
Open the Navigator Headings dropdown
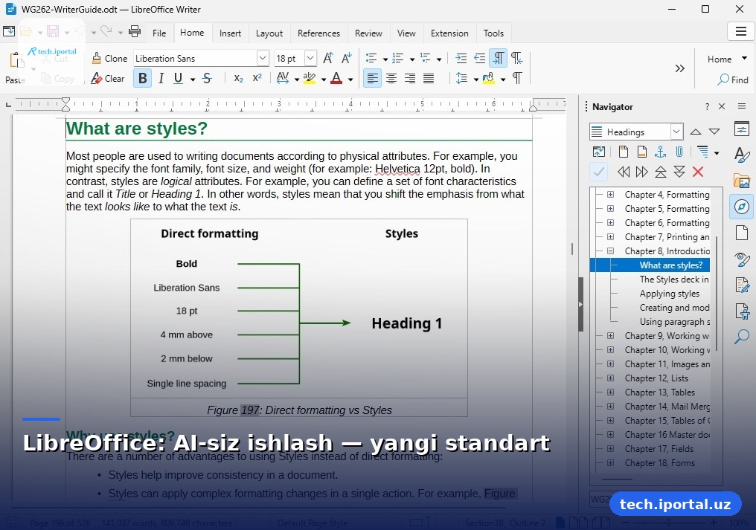click(x=676, y=132)
